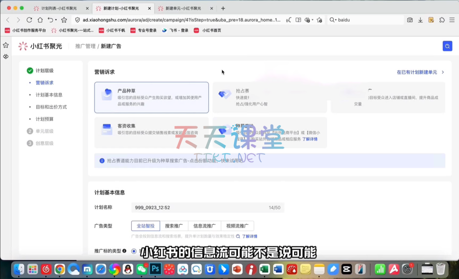
Task: Switch to the 计划列表-小红书聚光 browser tab
Action: 58,8
